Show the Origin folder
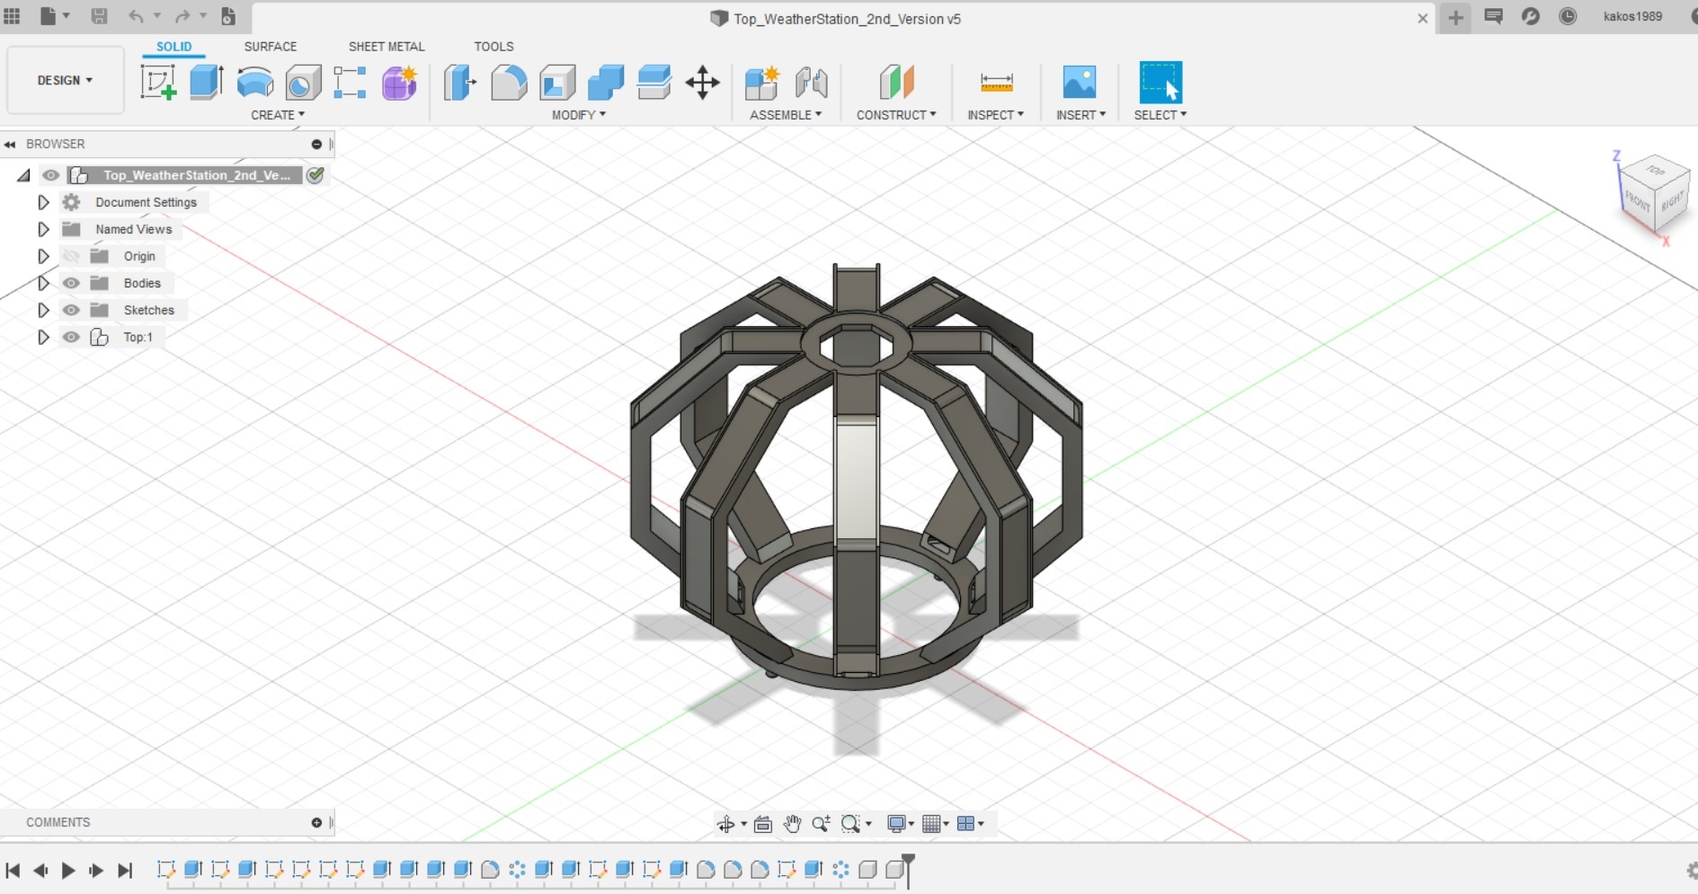Image resolution: width=1698 pixels, height=894 pixels. [x=71, y=256]
